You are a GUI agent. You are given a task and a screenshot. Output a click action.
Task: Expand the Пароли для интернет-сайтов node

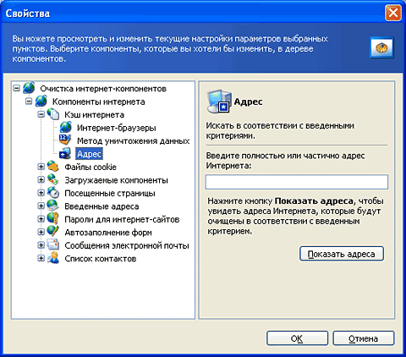[41, 219]
